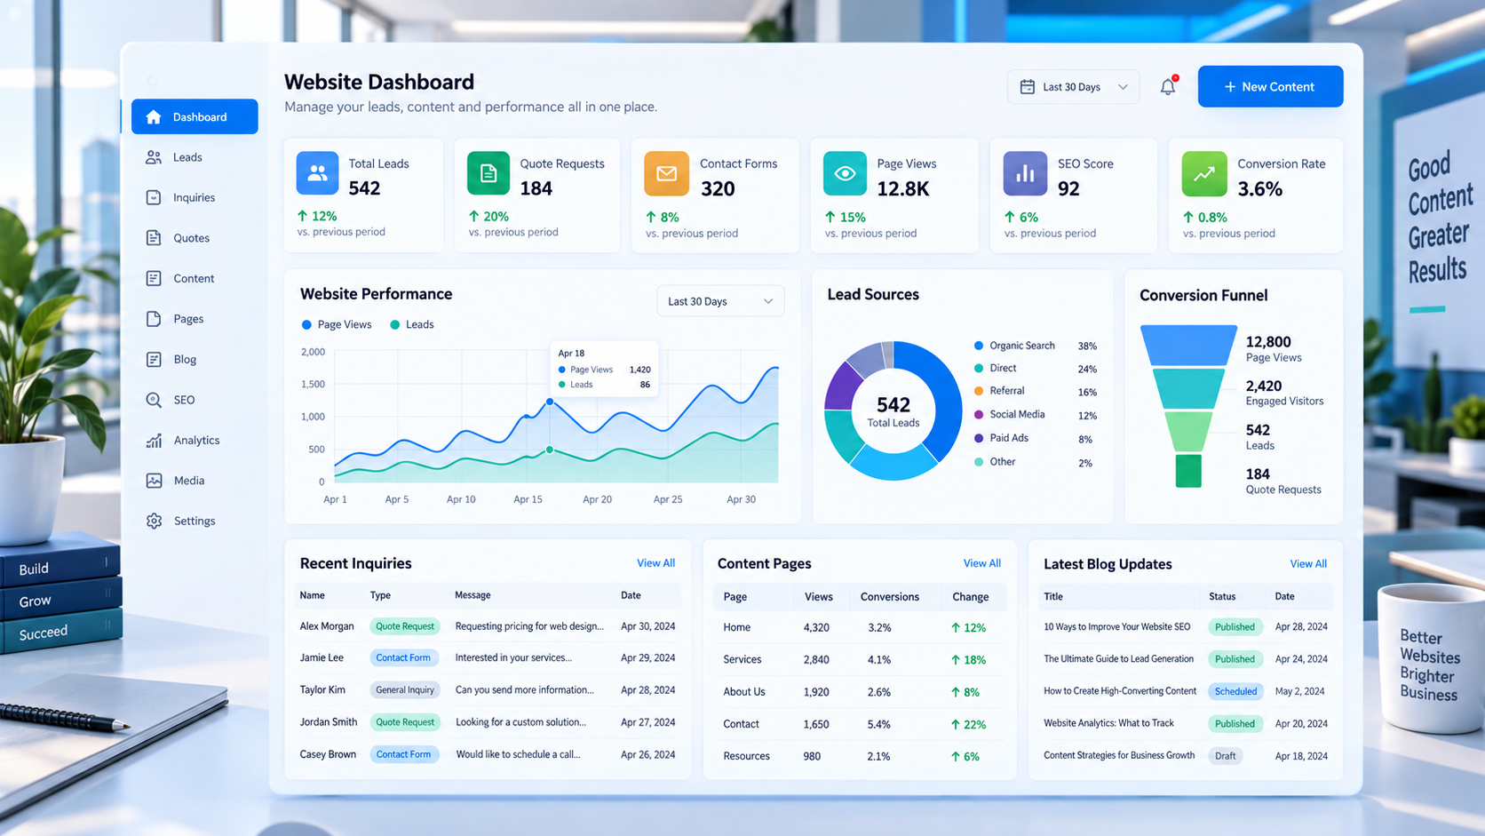Click the Draft status badge

point(1226,756)
